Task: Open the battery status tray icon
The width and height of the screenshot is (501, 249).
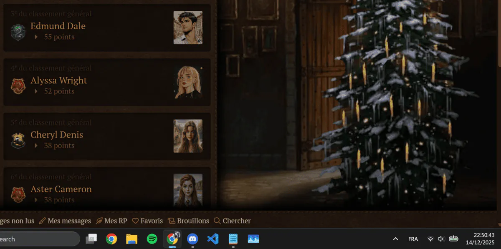Action: click(453, 239)
